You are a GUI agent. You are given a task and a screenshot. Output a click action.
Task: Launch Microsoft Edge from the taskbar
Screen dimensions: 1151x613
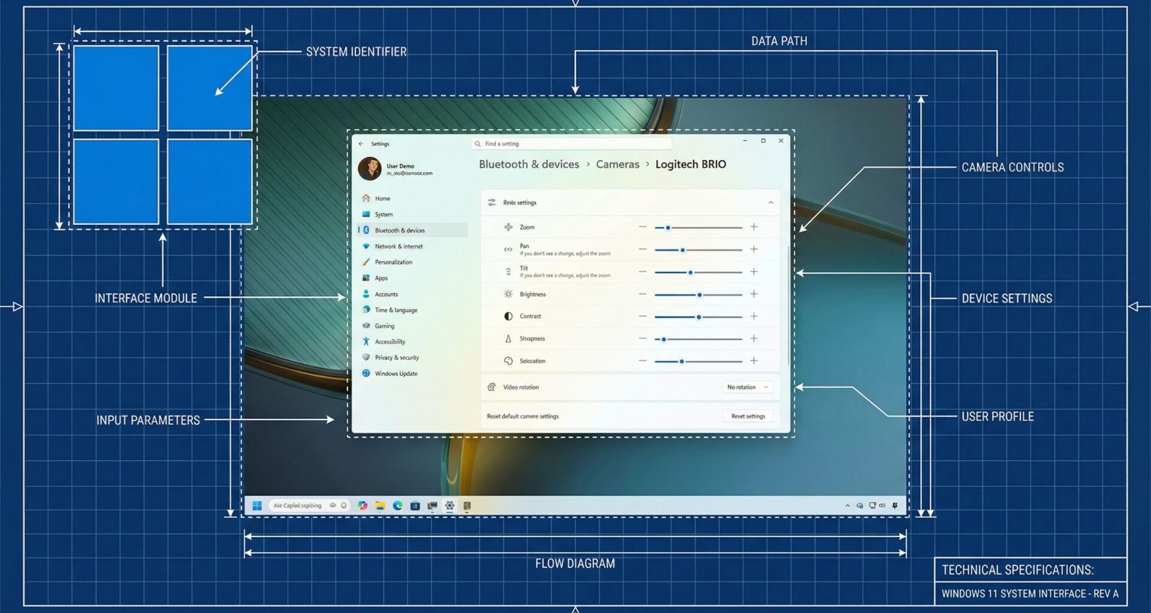(x=397, y=506)
